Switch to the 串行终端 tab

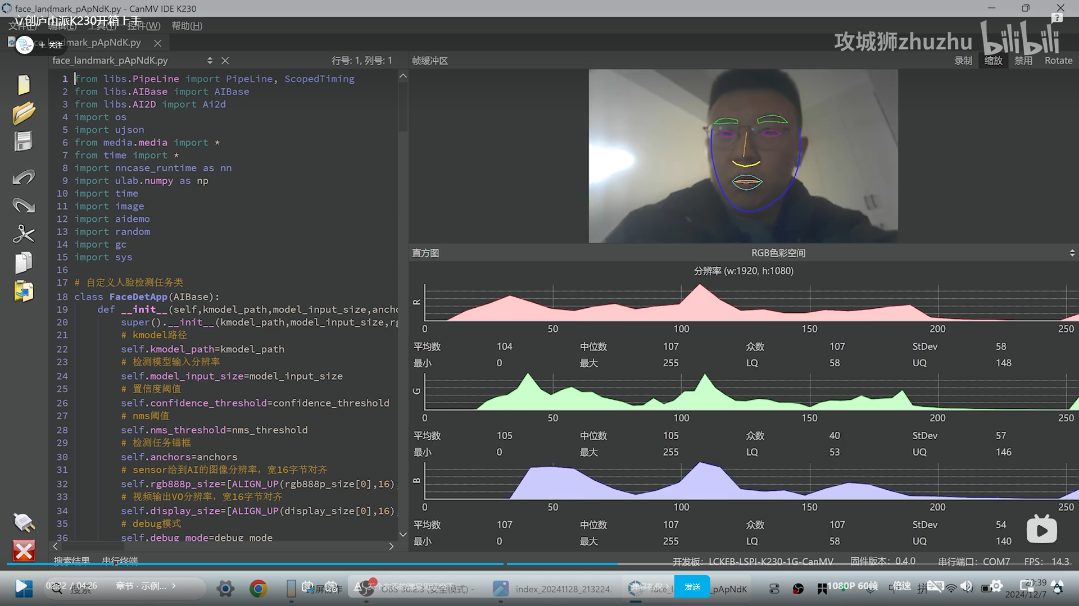click(120, 561)
